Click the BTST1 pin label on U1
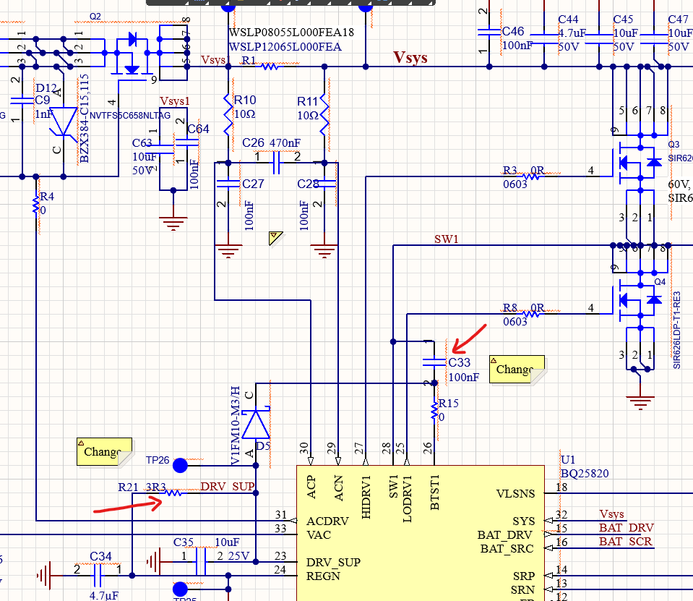Screen dimensions: 693x601 (434, 493)
